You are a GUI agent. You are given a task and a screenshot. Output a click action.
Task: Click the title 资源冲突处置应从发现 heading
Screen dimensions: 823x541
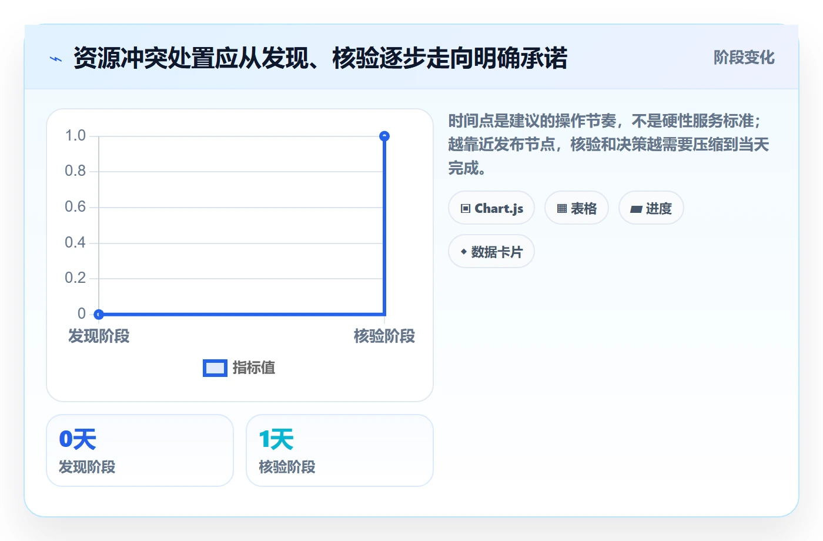coord(320,58)
